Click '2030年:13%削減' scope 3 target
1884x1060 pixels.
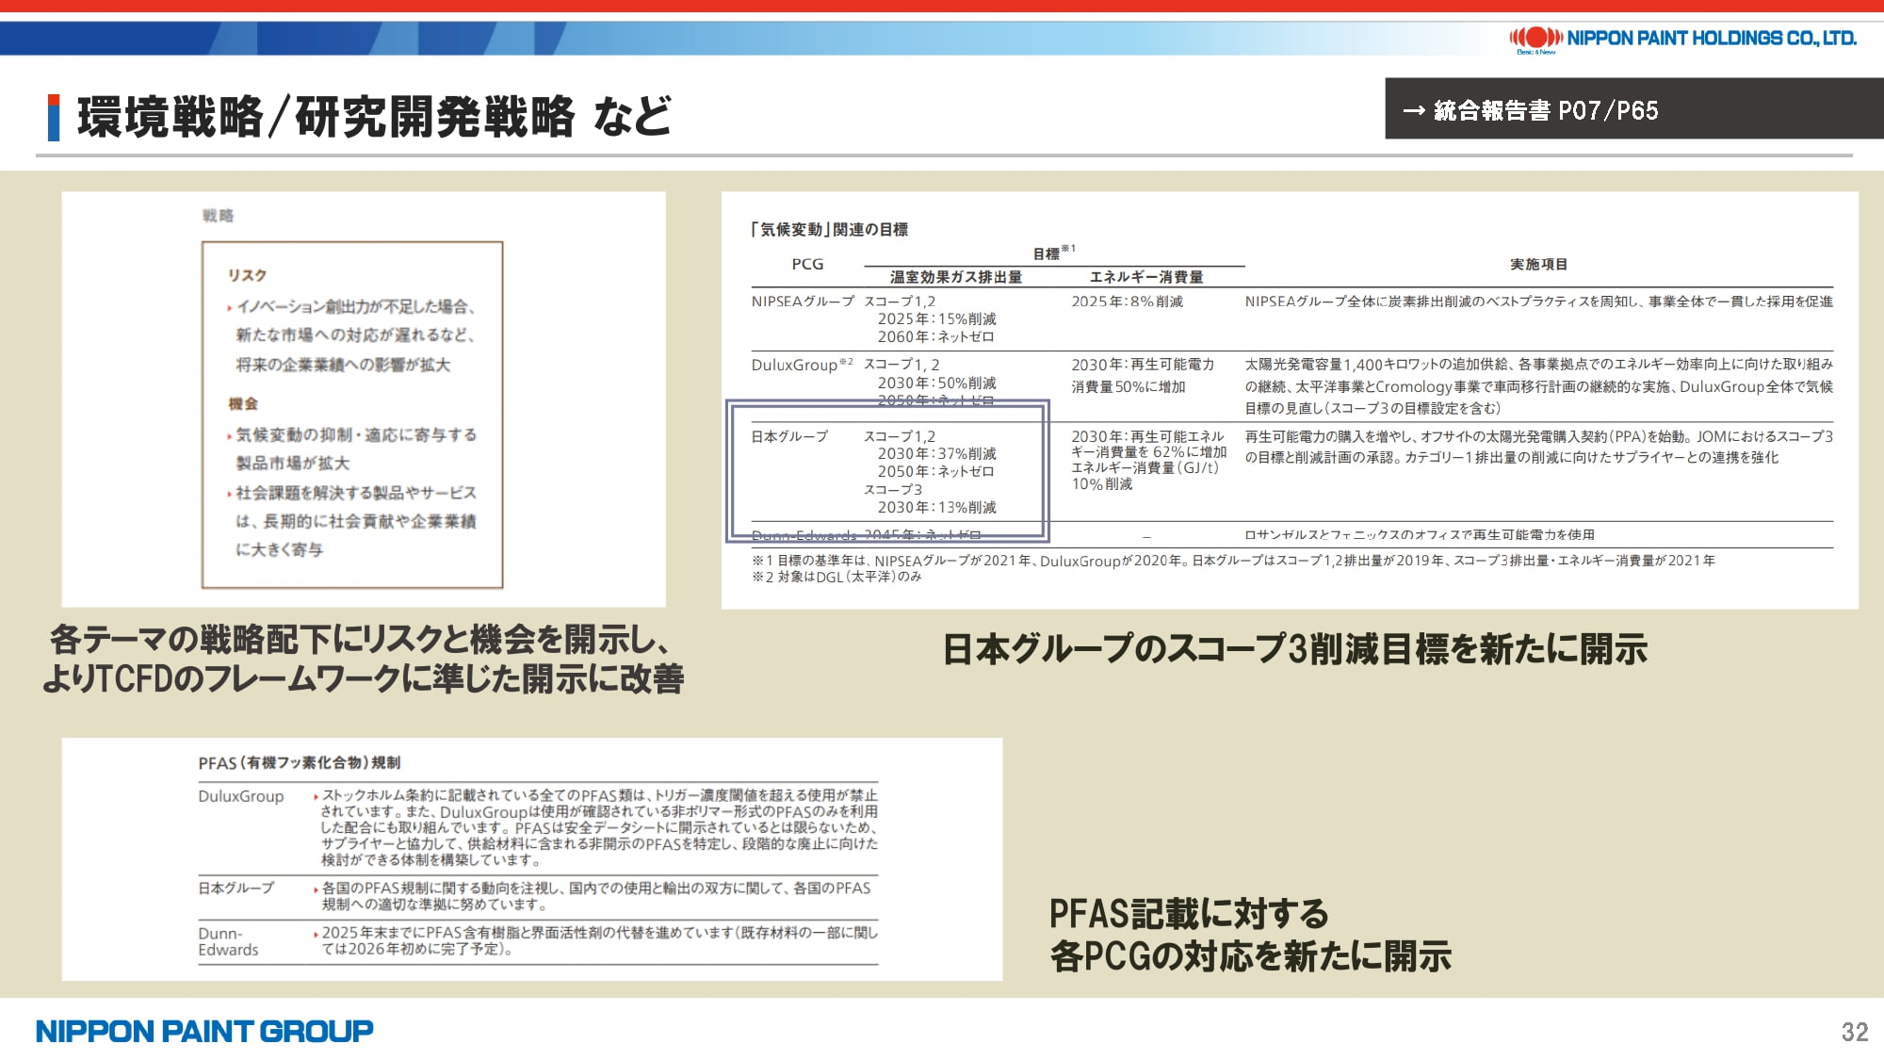[x=937, y=507]
